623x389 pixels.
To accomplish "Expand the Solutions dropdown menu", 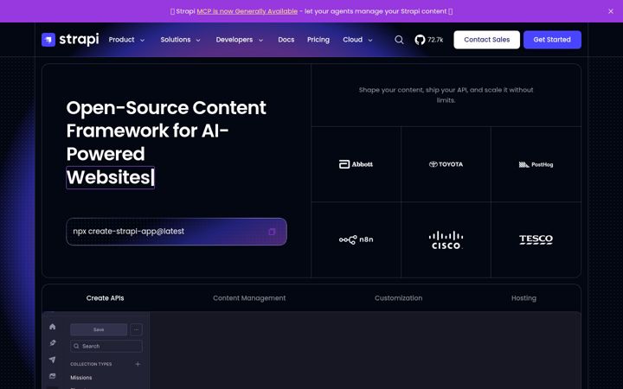I will pos(181,40).
